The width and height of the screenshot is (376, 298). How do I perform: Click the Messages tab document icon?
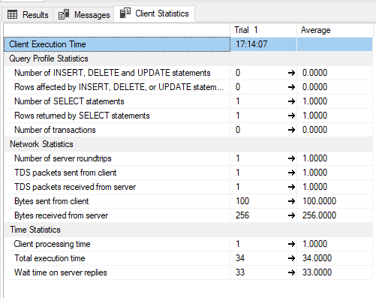pyautogui.click(x=64, y=14)
